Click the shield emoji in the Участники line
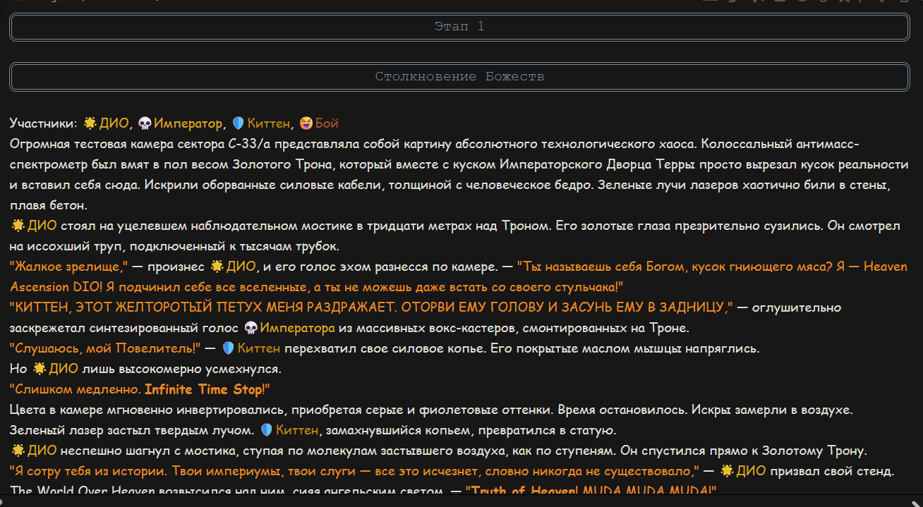923x507 pixels. (238, 123)
